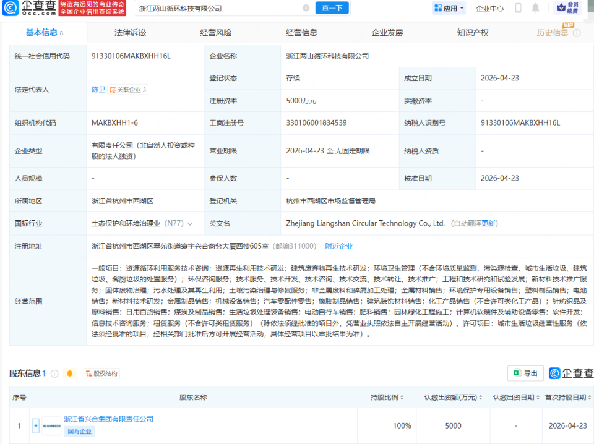The height and width of the screenshot is (444, 594).
Task: Click the info icon next to 历史信息
Action: pyautogui.click(x=577, y=33)
